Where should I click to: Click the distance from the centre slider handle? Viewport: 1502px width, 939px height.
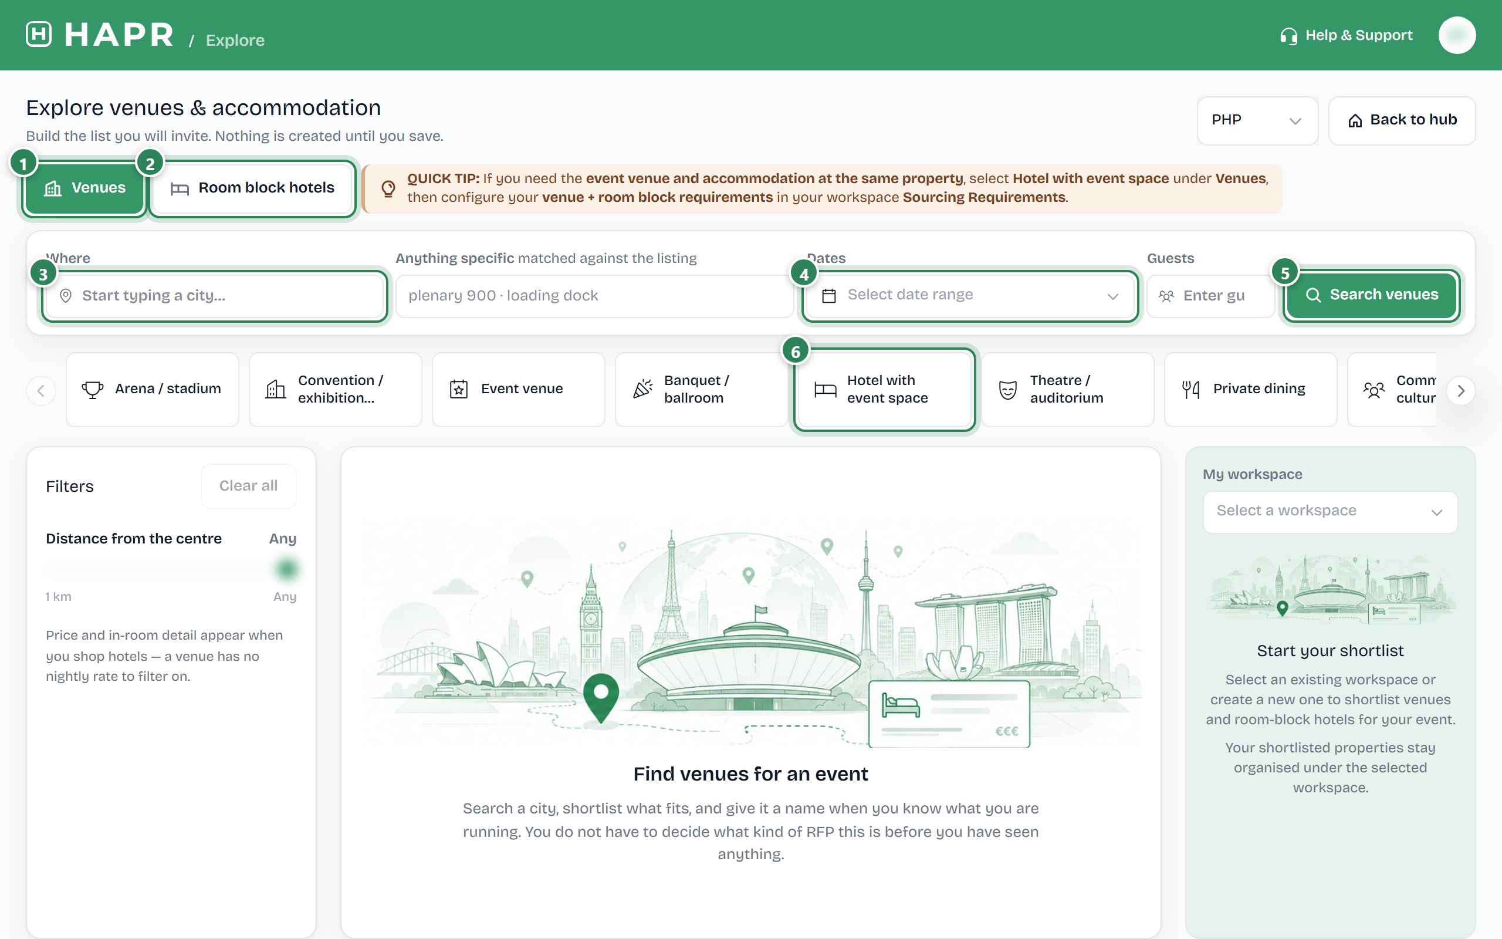(287, 568)
